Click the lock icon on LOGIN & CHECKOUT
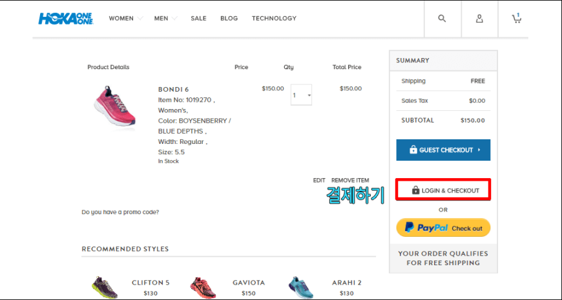562x300 pixels. 415,190
